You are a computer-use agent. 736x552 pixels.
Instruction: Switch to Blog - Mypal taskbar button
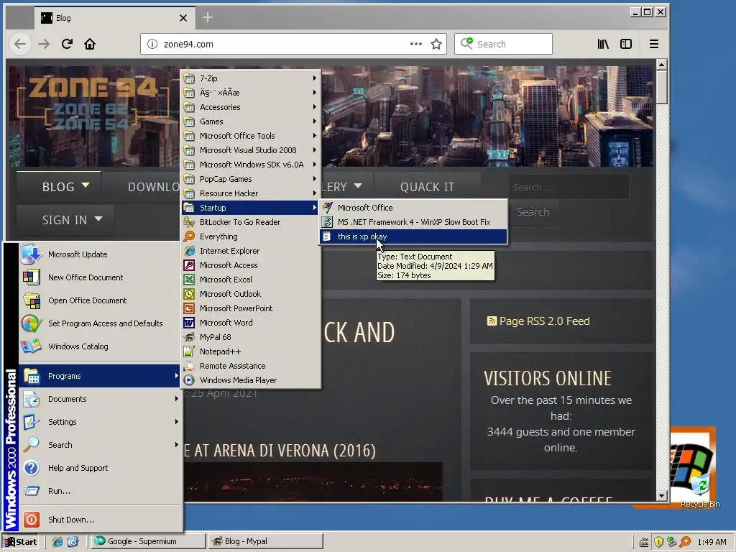coord(265,542)
